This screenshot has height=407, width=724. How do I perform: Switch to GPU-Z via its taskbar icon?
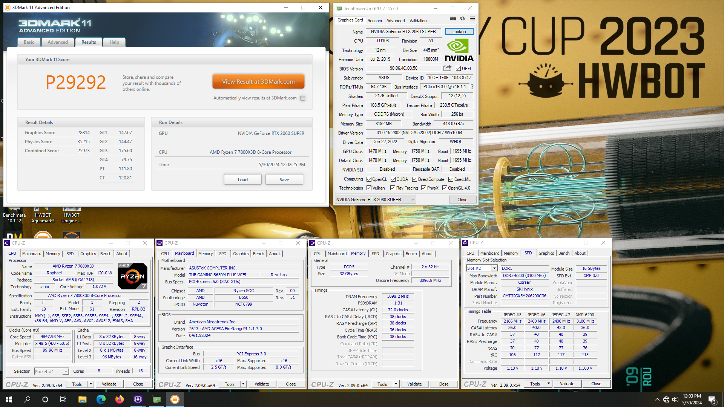pyautogui.click(x=156, y=399)
